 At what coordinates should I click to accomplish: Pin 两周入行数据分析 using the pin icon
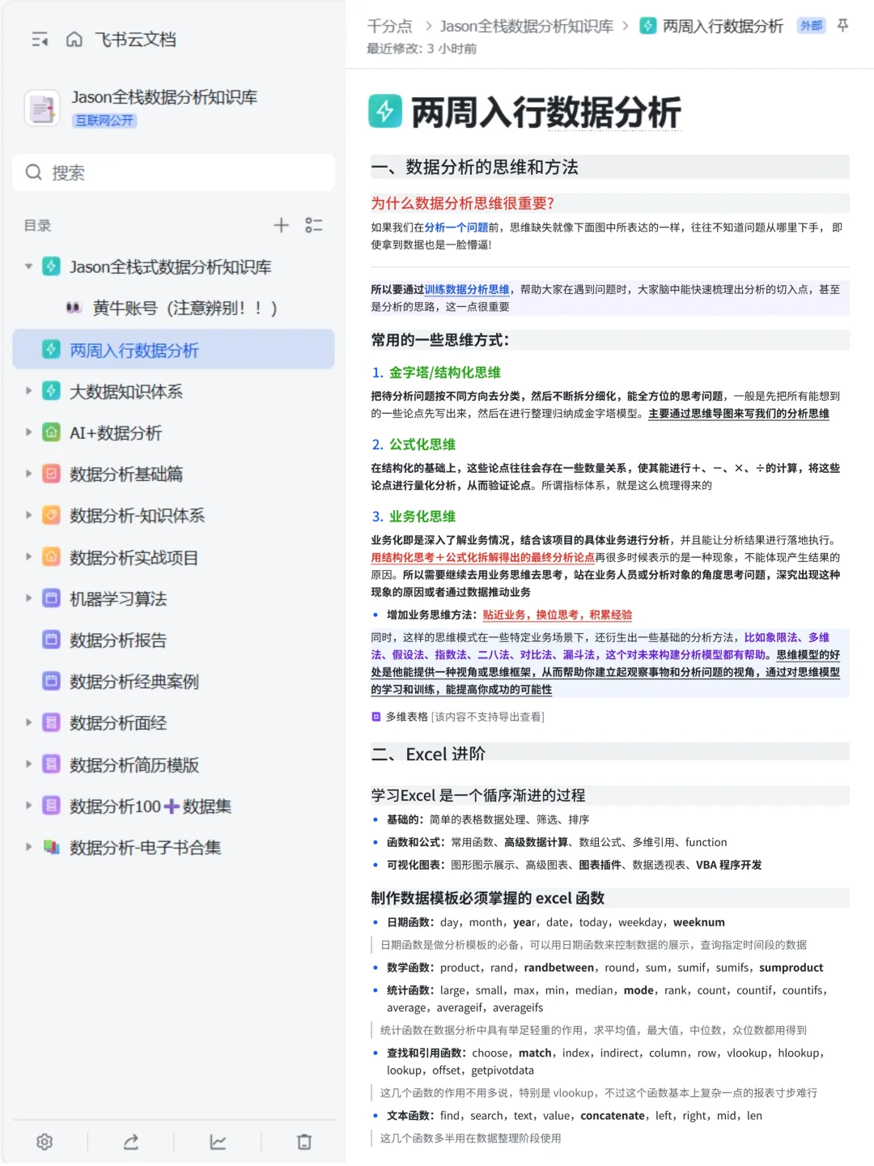843,25
